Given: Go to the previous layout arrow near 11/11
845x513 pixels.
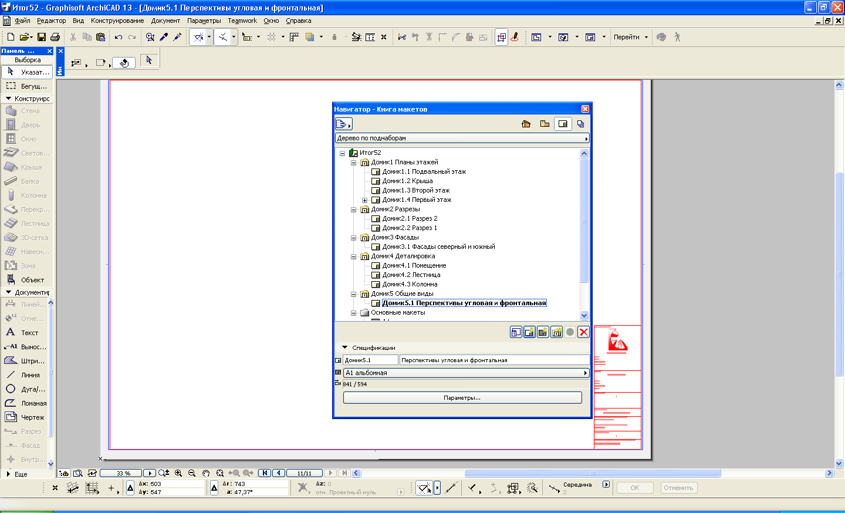Looking at the screenshot, I should tap(279, 473).
